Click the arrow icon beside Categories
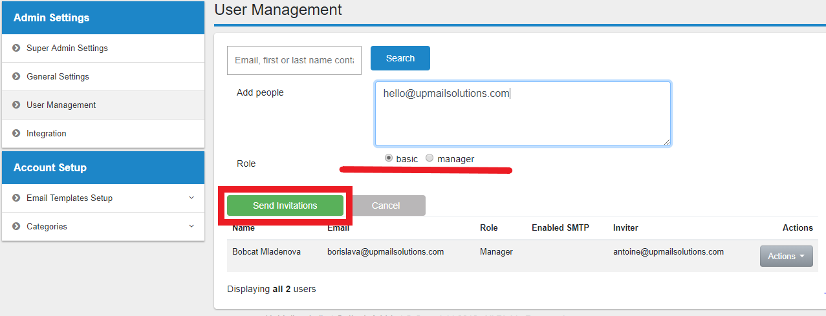The image size is (826, 316). (x=16, y=227)
